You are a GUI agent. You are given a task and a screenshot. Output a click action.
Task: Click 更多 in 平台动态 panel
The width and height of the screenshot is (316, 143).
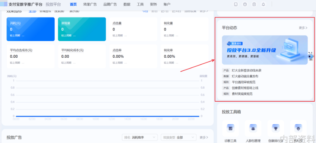coord(303,28)
